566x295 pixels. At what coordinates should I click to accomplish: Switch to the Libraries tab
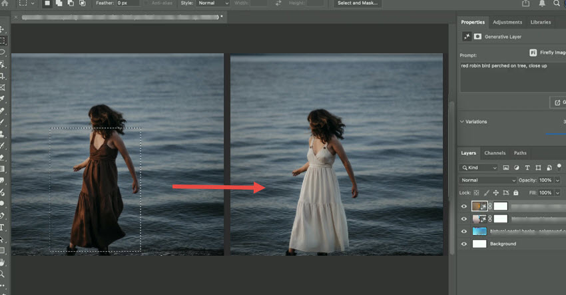[541, 23]
